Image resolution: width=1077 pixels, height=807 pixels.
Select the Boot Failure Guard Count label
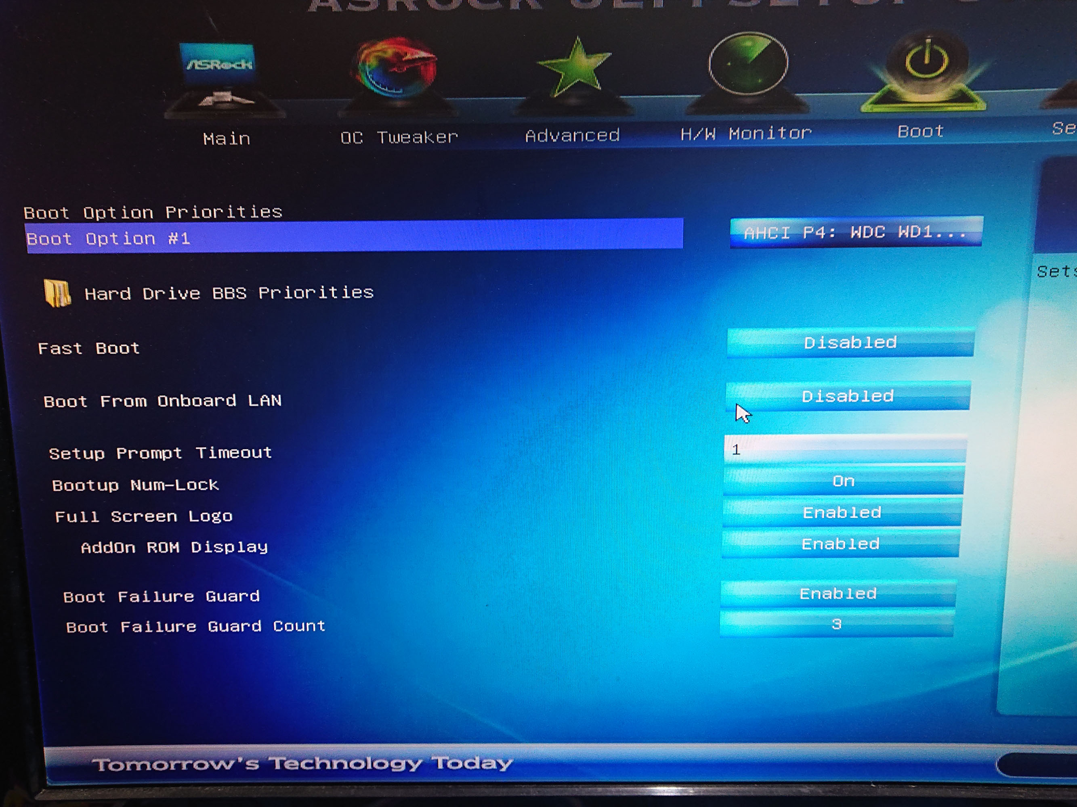click(196, 627)
